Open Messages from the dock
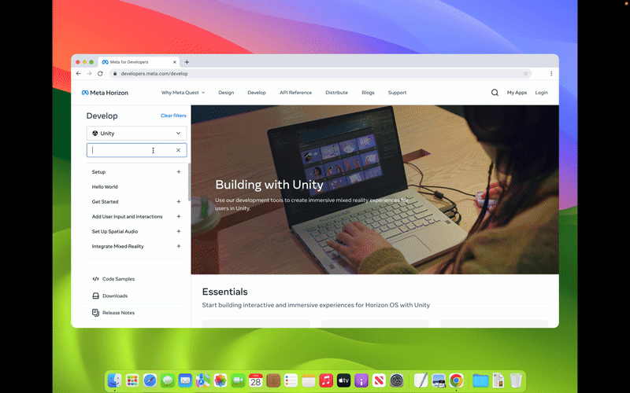630x393 pixels. (168, 380)
